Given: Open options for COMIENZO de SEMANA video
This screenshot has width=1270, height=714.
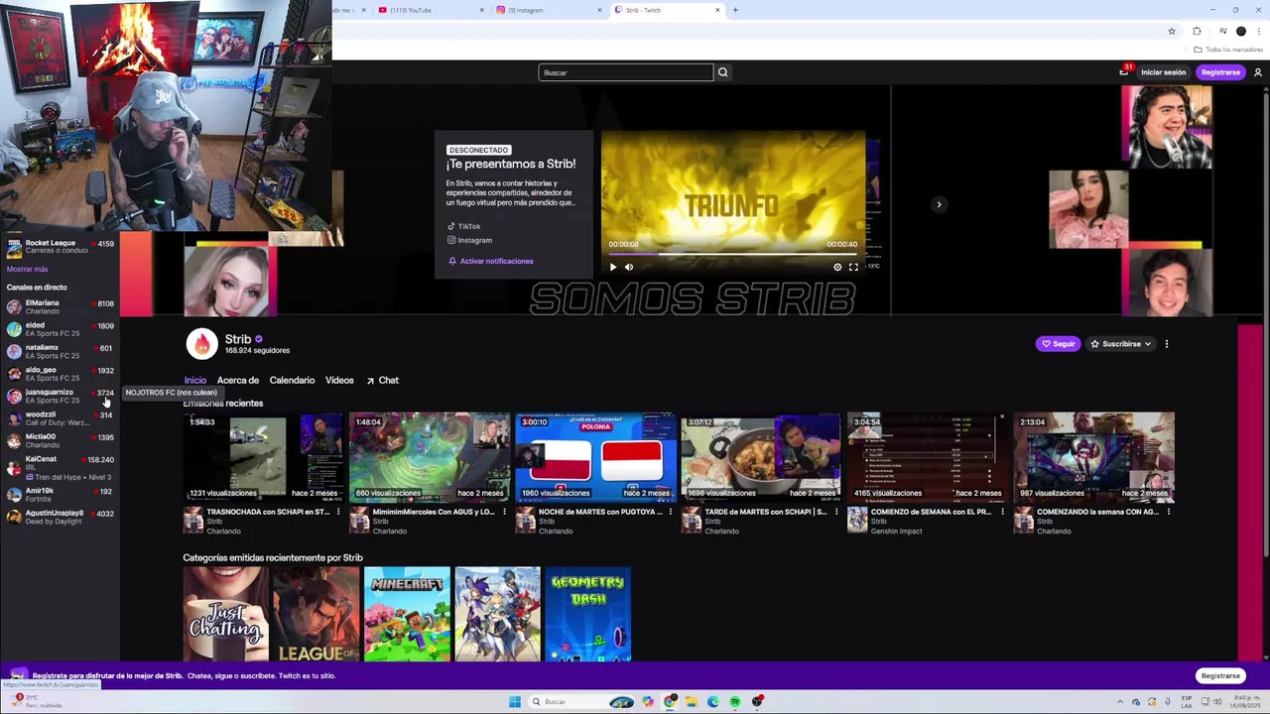Looking at the screenshot, I should (1002, 513).
